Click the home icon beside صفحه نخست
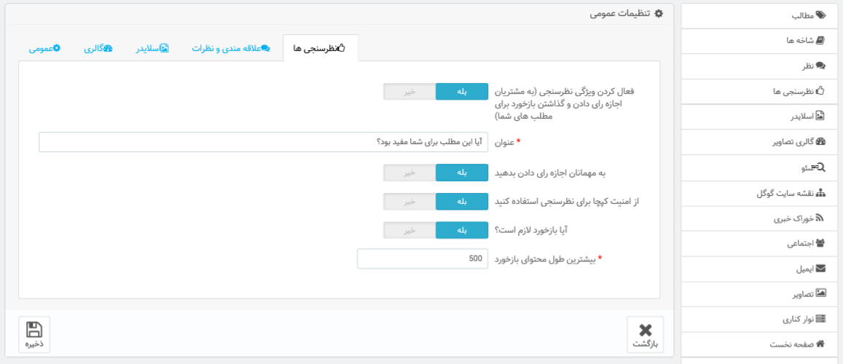The height and width of the screenshot is (364, 843). 820,344
